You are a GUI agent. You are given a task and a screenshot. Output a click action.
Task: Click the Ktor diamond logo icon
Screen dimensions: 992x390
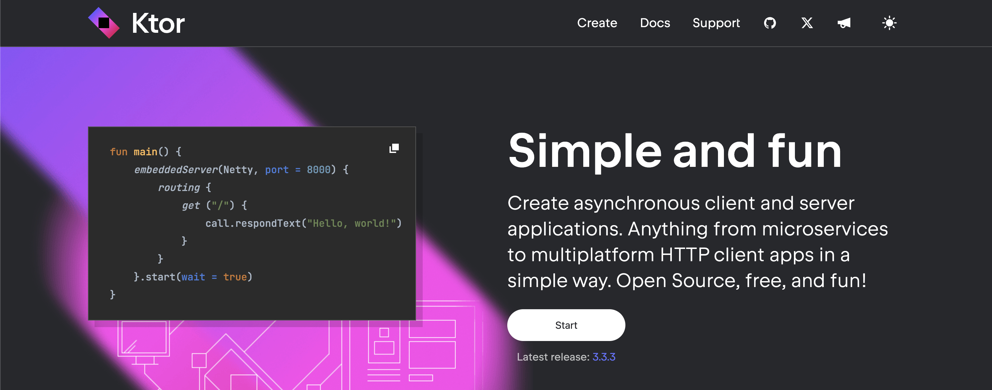tap(104, 23)
